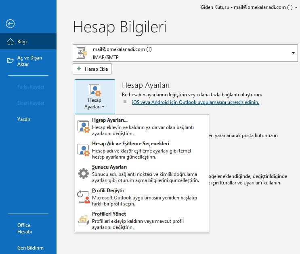Viewport: 300px width, 254px height.
Task: Click the Profili Değiştir icon
Action: (84, 197)
